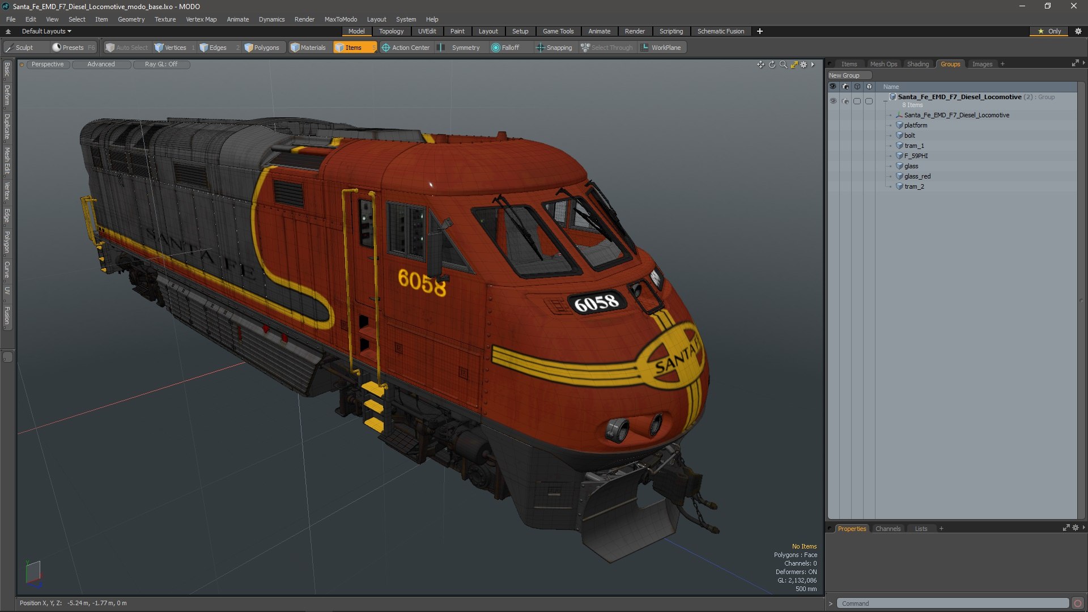Click inside the Command input field

(x=952, y=603)
